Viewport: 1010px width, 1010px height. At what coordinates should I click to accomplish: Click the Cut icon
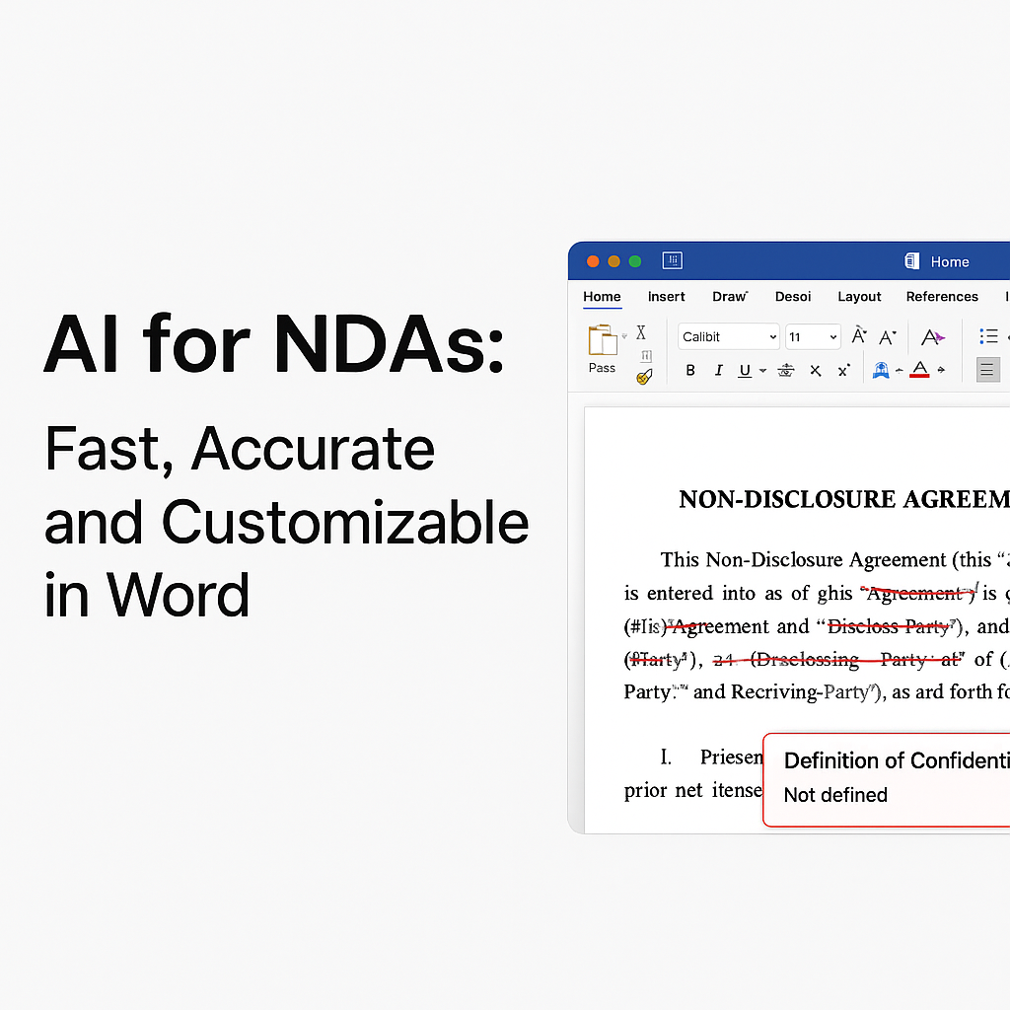(641, 332)
